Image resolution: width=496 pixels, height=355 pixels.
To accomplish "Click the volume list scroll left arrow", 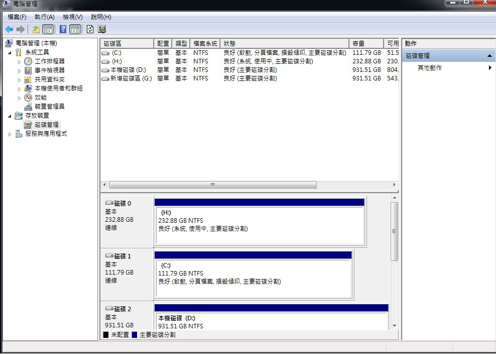I will (105, 185).
